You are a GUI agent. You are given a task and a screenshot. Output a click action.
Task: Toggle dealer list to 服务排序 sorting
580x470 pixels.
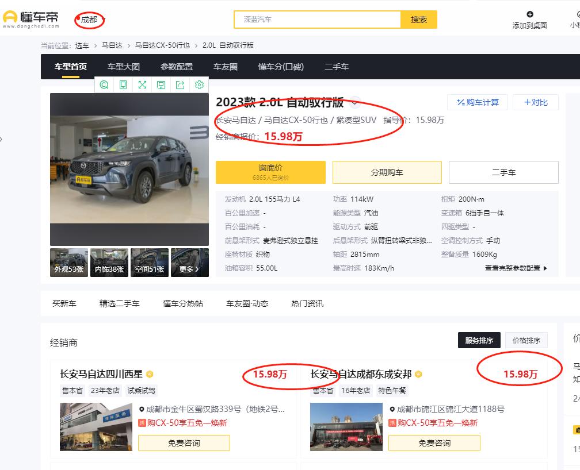480,340
